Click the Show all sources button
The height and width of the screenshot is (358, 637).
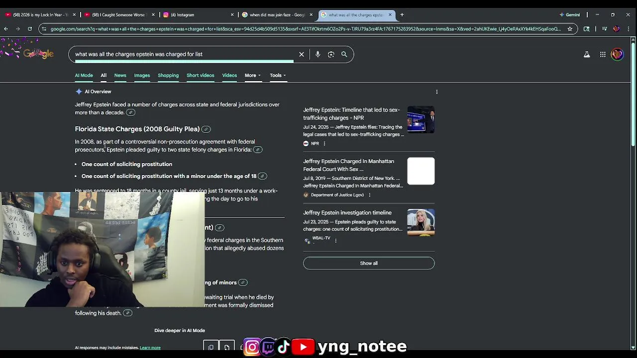point(369,263)
